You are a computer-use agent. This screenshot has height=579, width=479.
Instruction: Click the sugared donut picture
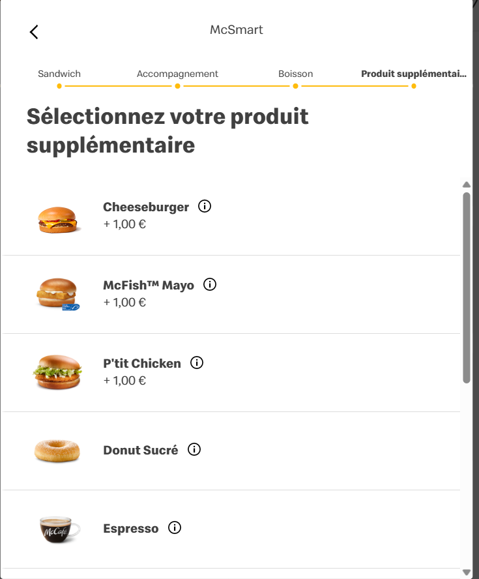pos(57,451)
